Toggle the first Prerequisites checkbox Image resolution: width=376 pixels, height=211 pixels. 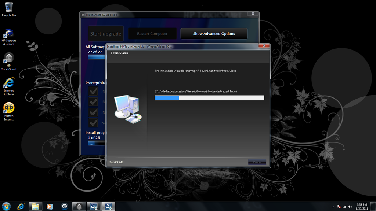coord(93,91)
